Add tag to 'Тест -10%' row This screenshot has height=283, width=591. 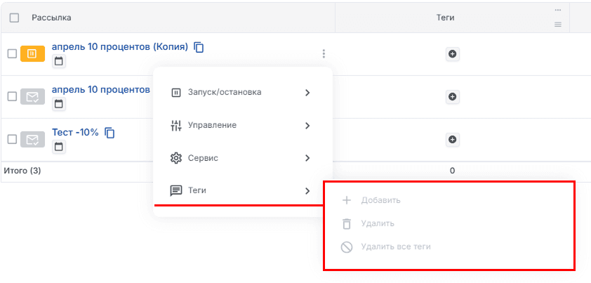pos(452,140)
